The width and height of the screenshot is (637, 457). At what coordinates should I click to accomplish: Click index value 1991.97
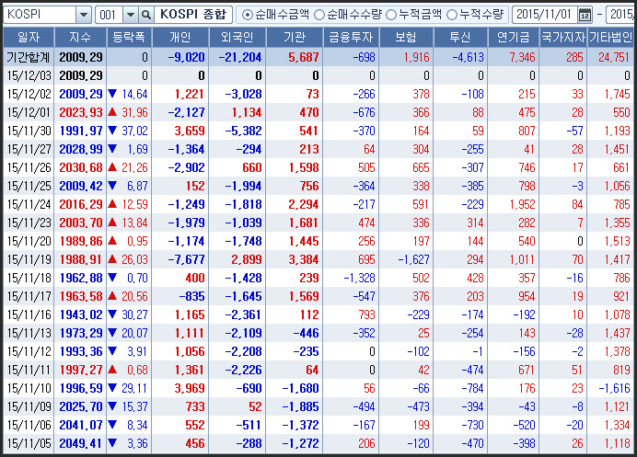coord(81,131)
